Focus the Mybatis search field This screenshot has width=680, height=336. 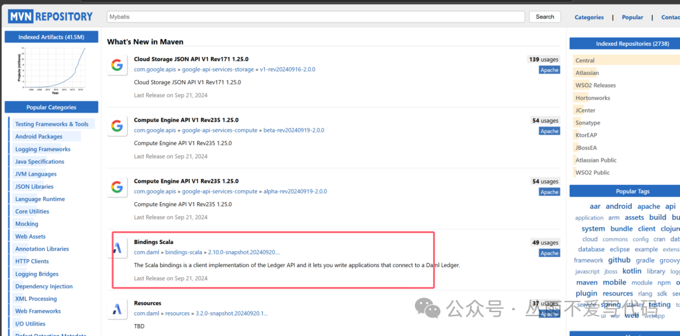pos(315,17)
